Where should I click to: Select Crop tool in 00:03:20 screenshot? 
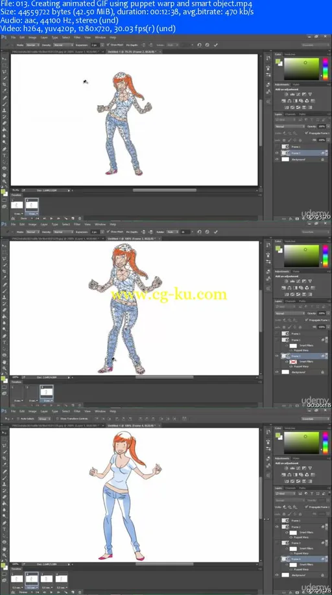click(x=4, y=84)
